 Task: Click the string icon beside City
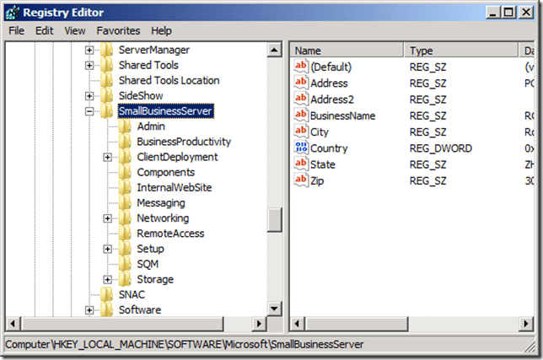[x=301, y=132]
